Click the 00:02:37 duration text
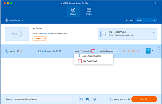The image size is (162, 104). coord(57,51)
